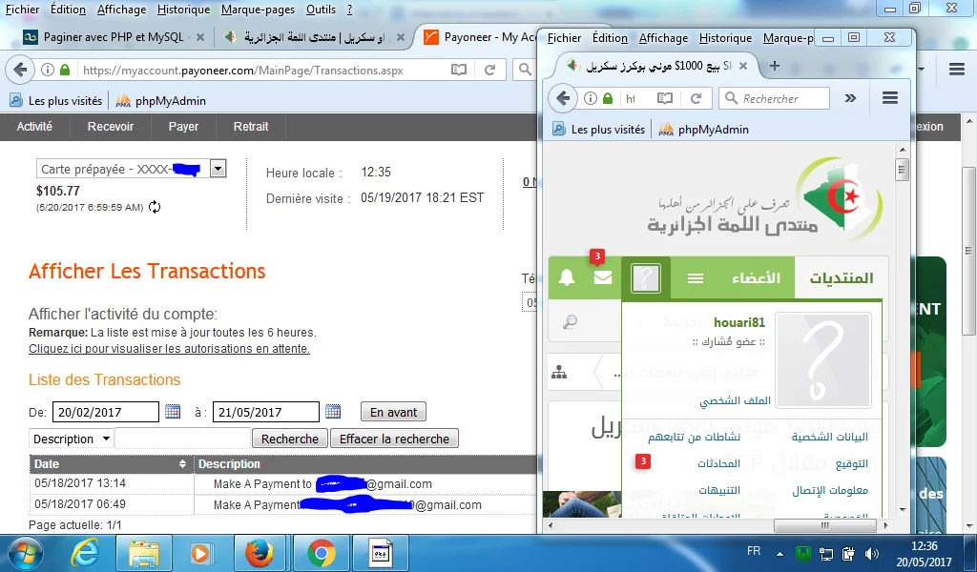The image size is (977, 572).
Task: Open the Description filter dropdown
Action: click(71, 439)
